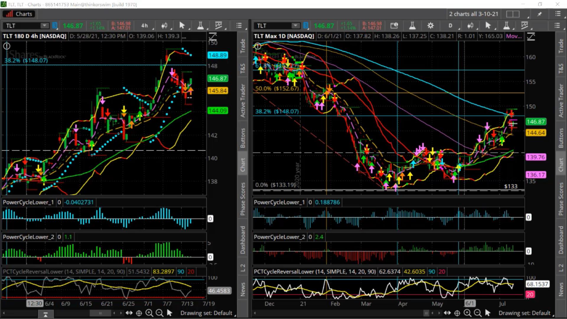Click the crosshair pan icon on left chart

pos(139,313)
